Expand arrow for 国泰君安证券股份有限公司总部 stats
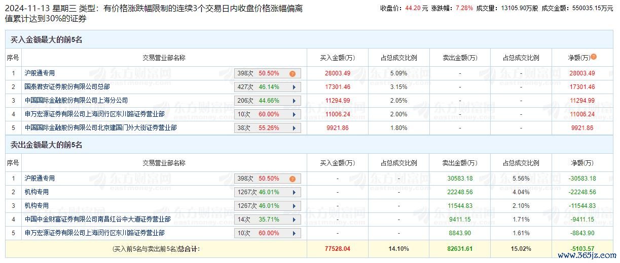 click(294, 87)
